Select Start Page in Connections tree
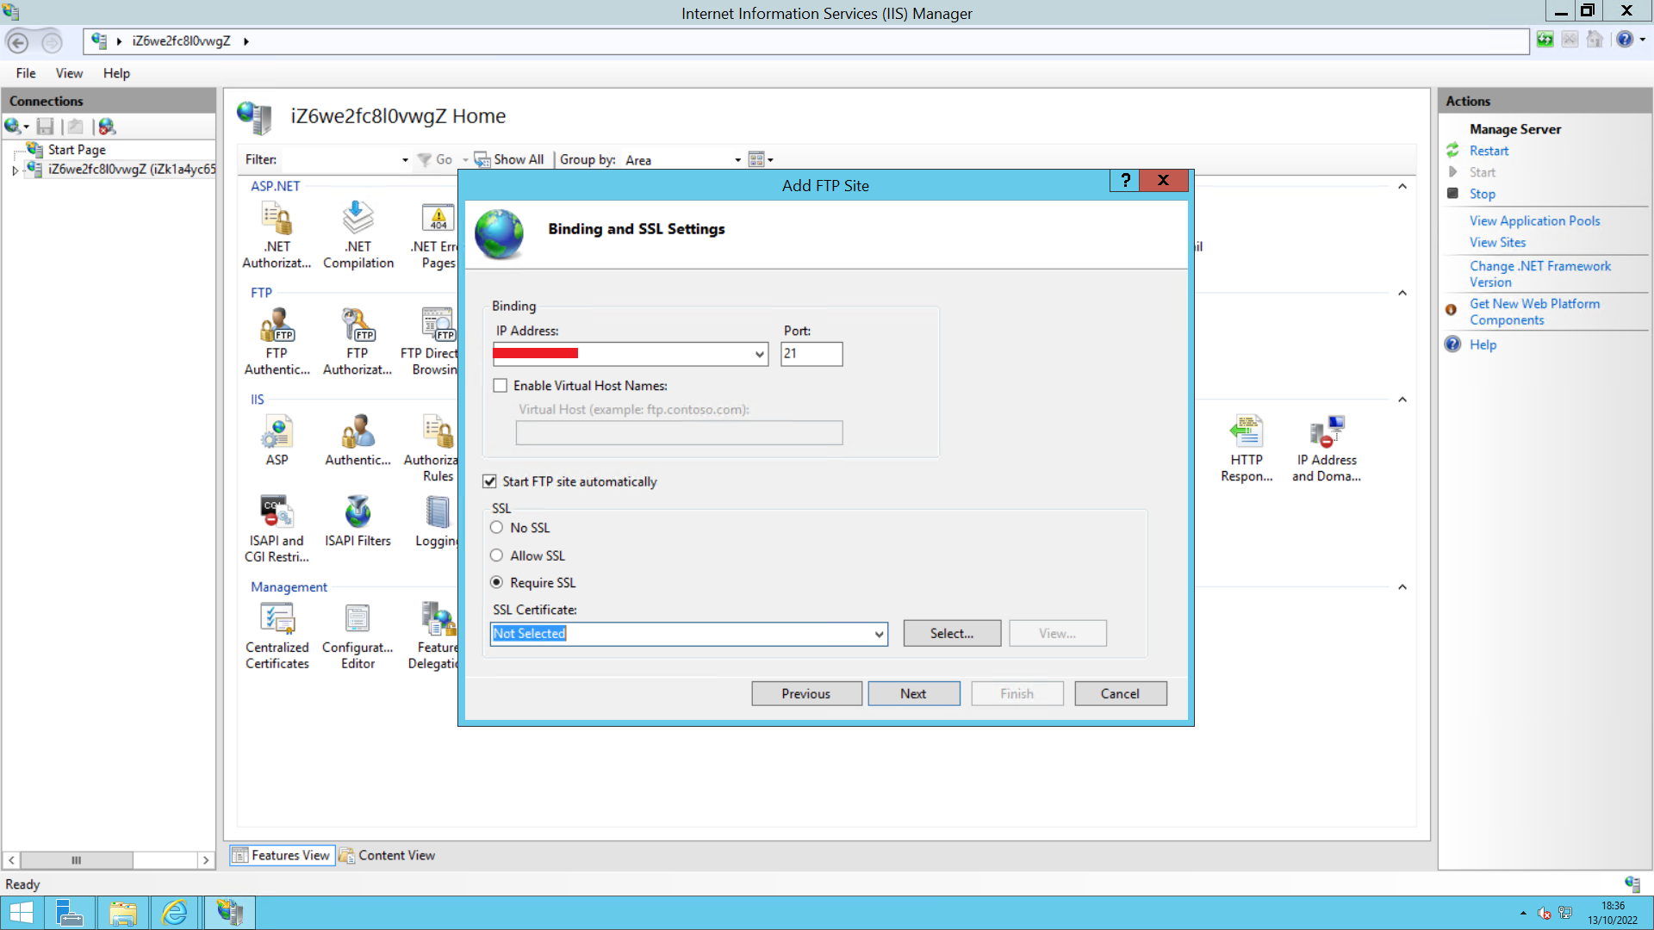This screenshot has width=1654, height=930. click(77, 149)
